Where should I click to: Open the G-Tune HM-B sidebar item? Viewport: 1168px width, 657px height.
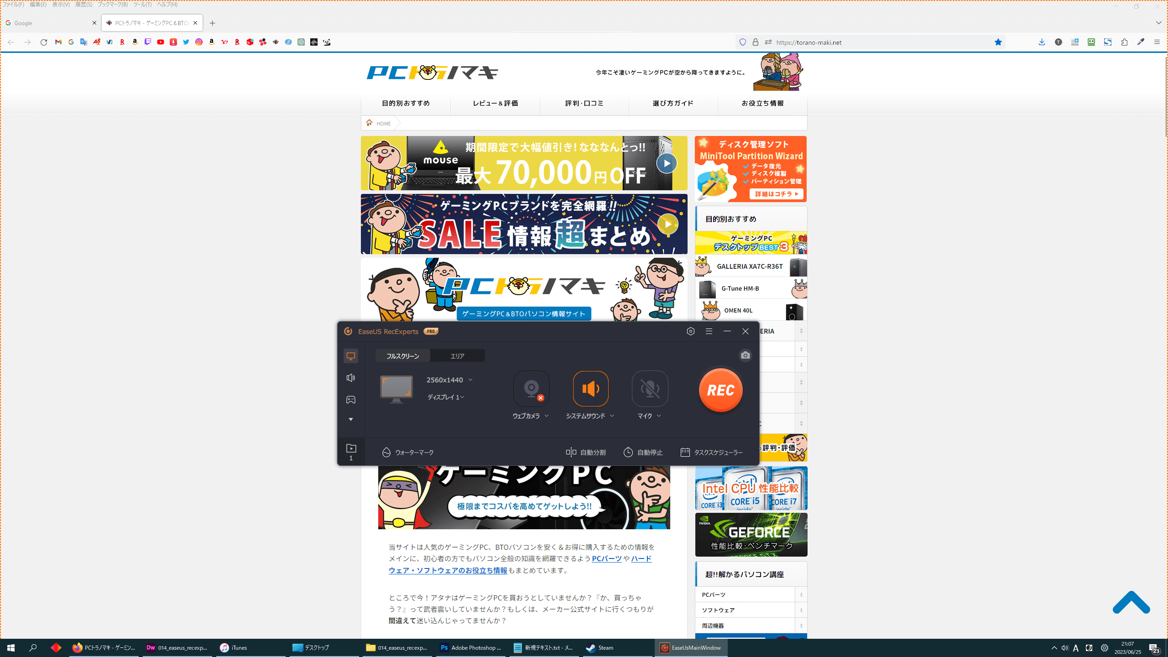tap(751, 288)
